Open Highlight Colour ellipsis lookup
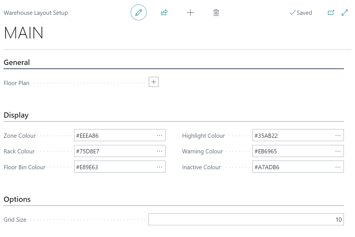Screen dimensions: 355x237 tap(338, 135)
